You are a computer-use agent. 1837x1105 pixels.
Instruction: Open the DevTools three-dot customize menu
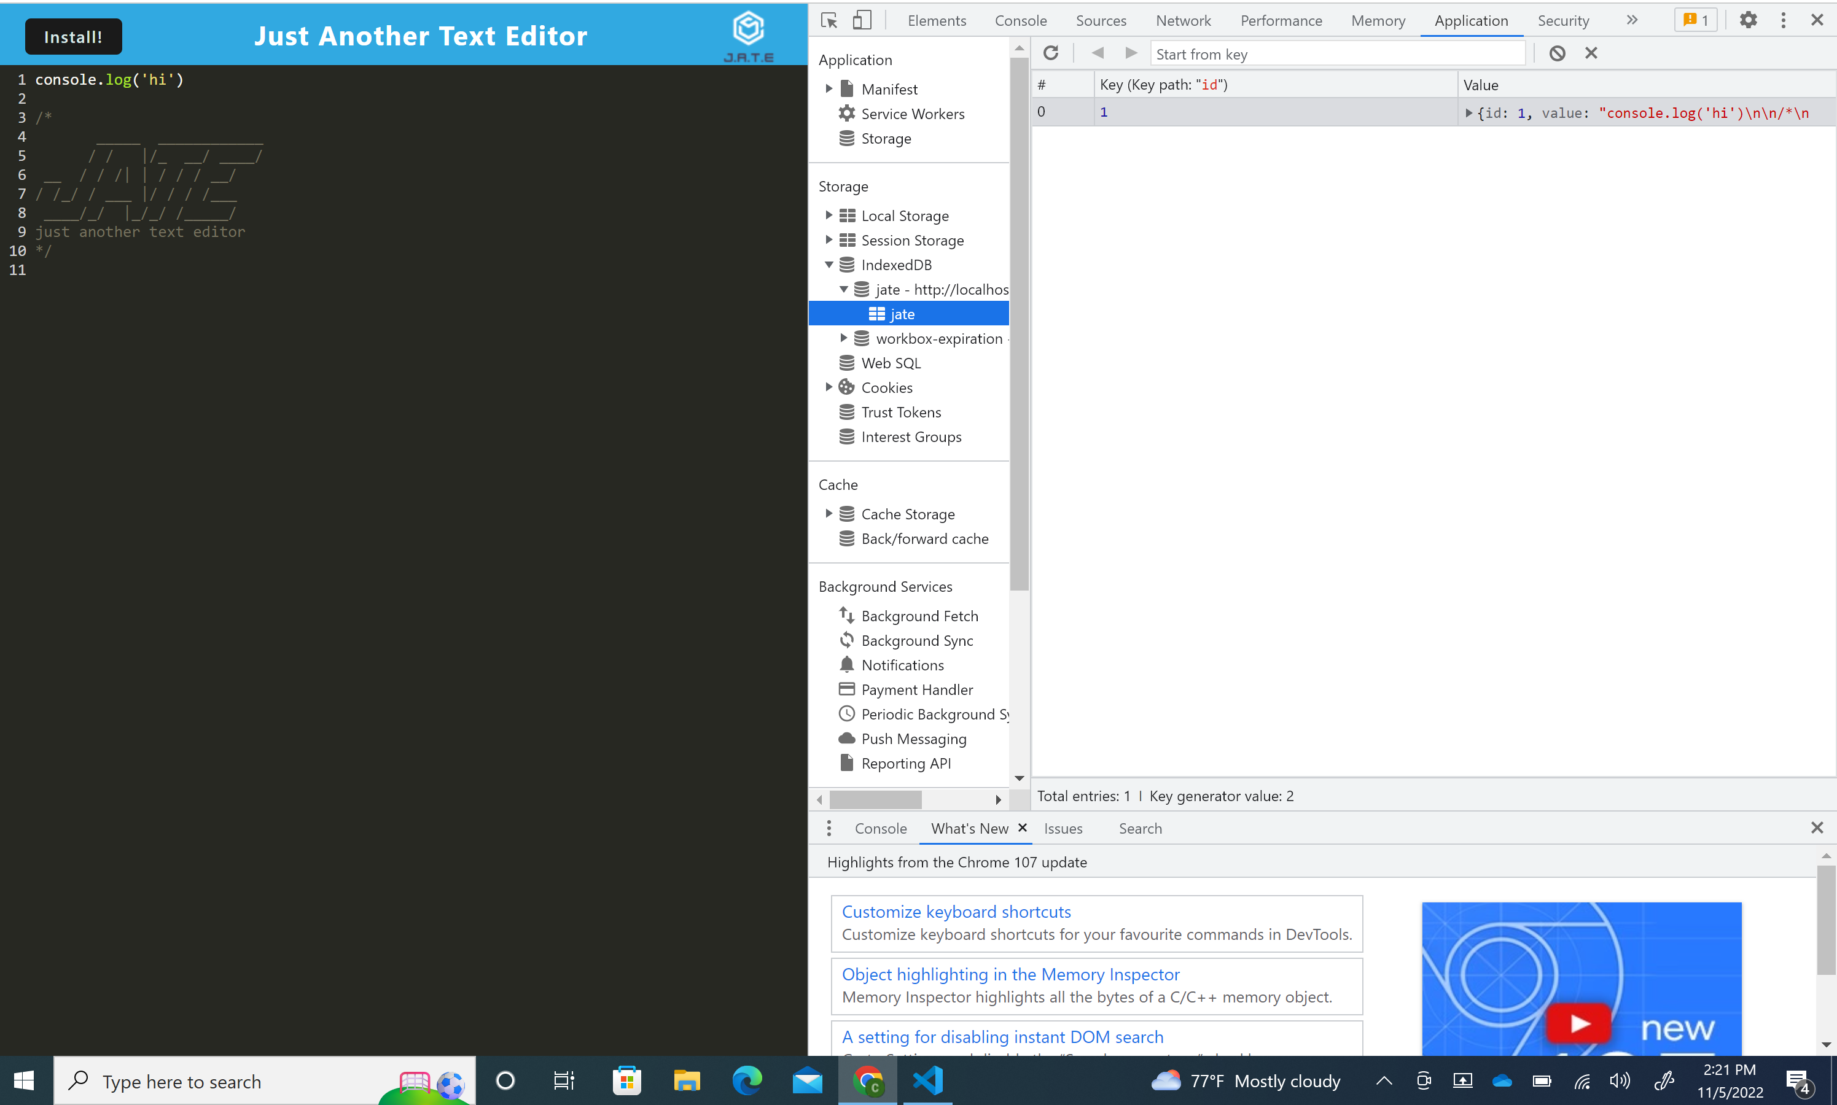[1782, 20]
